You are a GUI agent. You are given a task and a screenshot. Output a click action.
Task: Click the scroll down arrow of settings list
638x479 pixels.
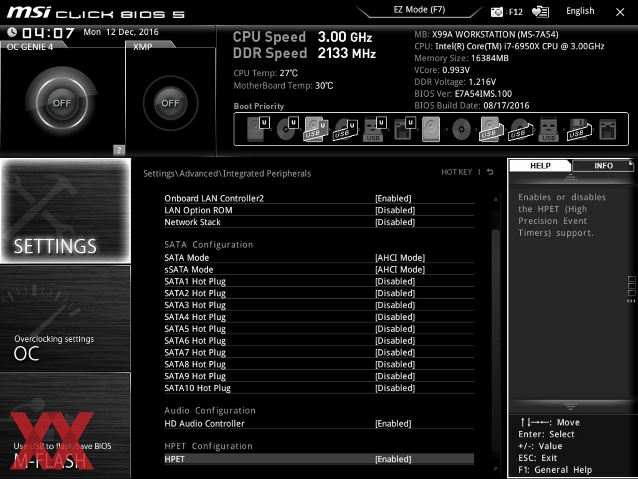[495, 468]
